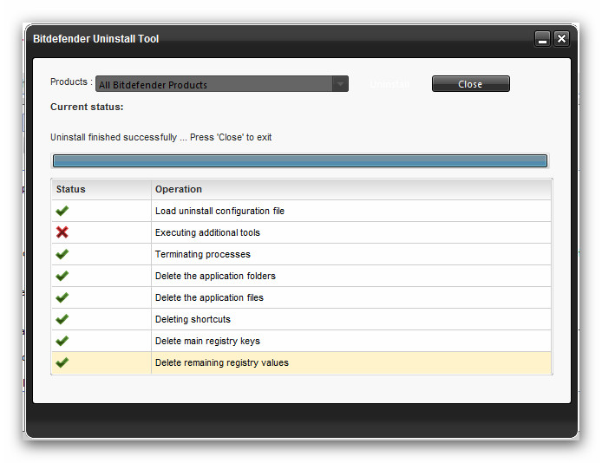Click red X for Executing additional tools
Viewport: 602px width, 463px height.
tap(62, 232)
